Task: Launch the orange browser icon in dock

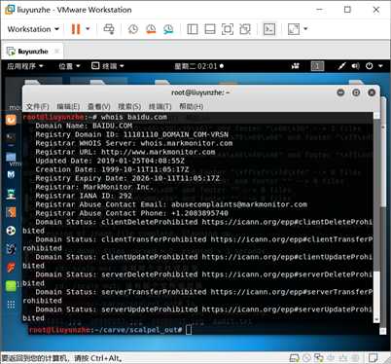Action: click(11, 120)
